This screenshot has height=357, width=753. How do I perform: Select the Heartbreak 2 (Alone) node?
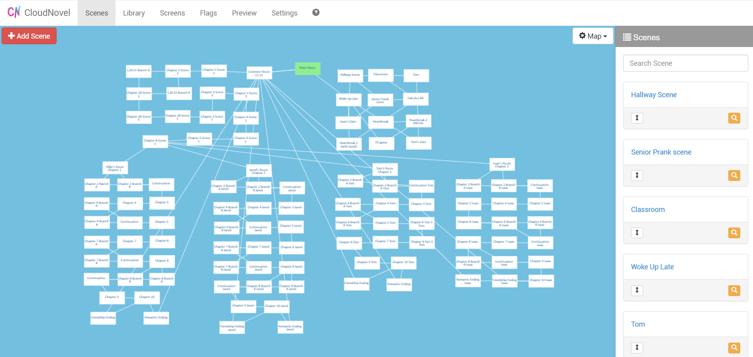(x=418, y=121)
